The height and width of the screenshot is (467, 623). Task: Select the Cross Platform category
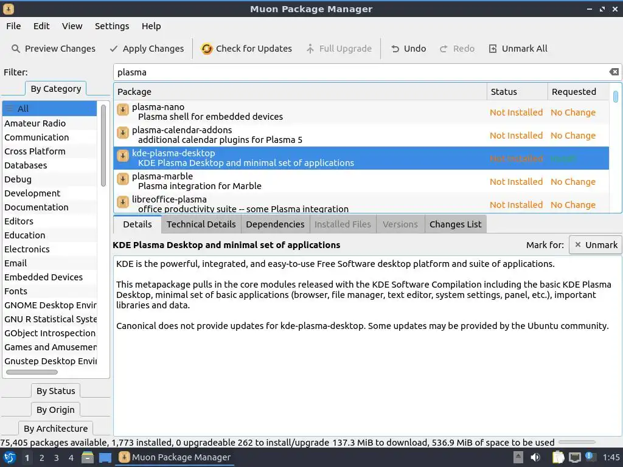pyautogui.click(x=50, y=151)
